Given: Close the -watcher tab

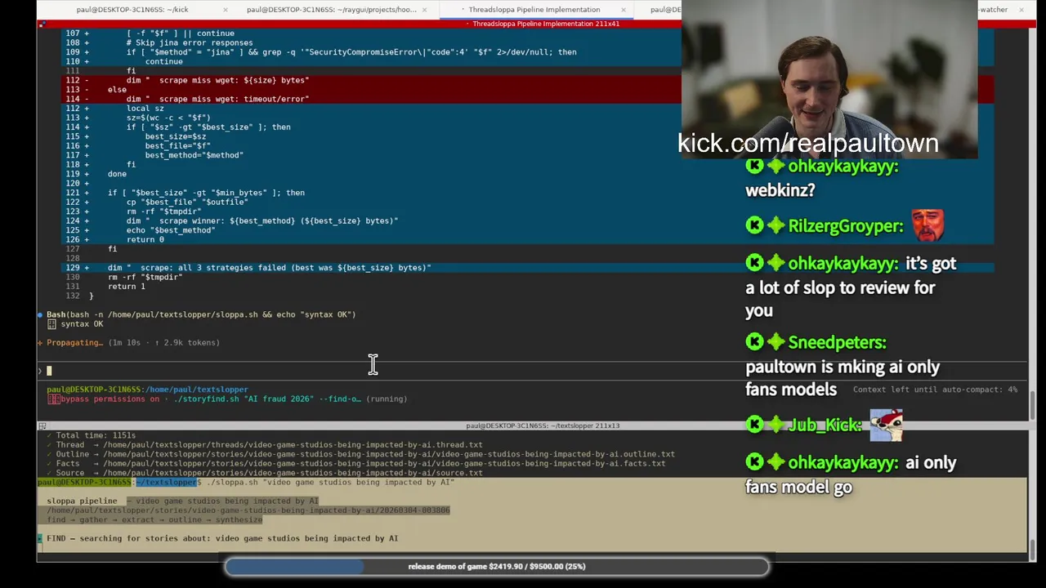Looking at the screenshot, I should pos(1020,9).
